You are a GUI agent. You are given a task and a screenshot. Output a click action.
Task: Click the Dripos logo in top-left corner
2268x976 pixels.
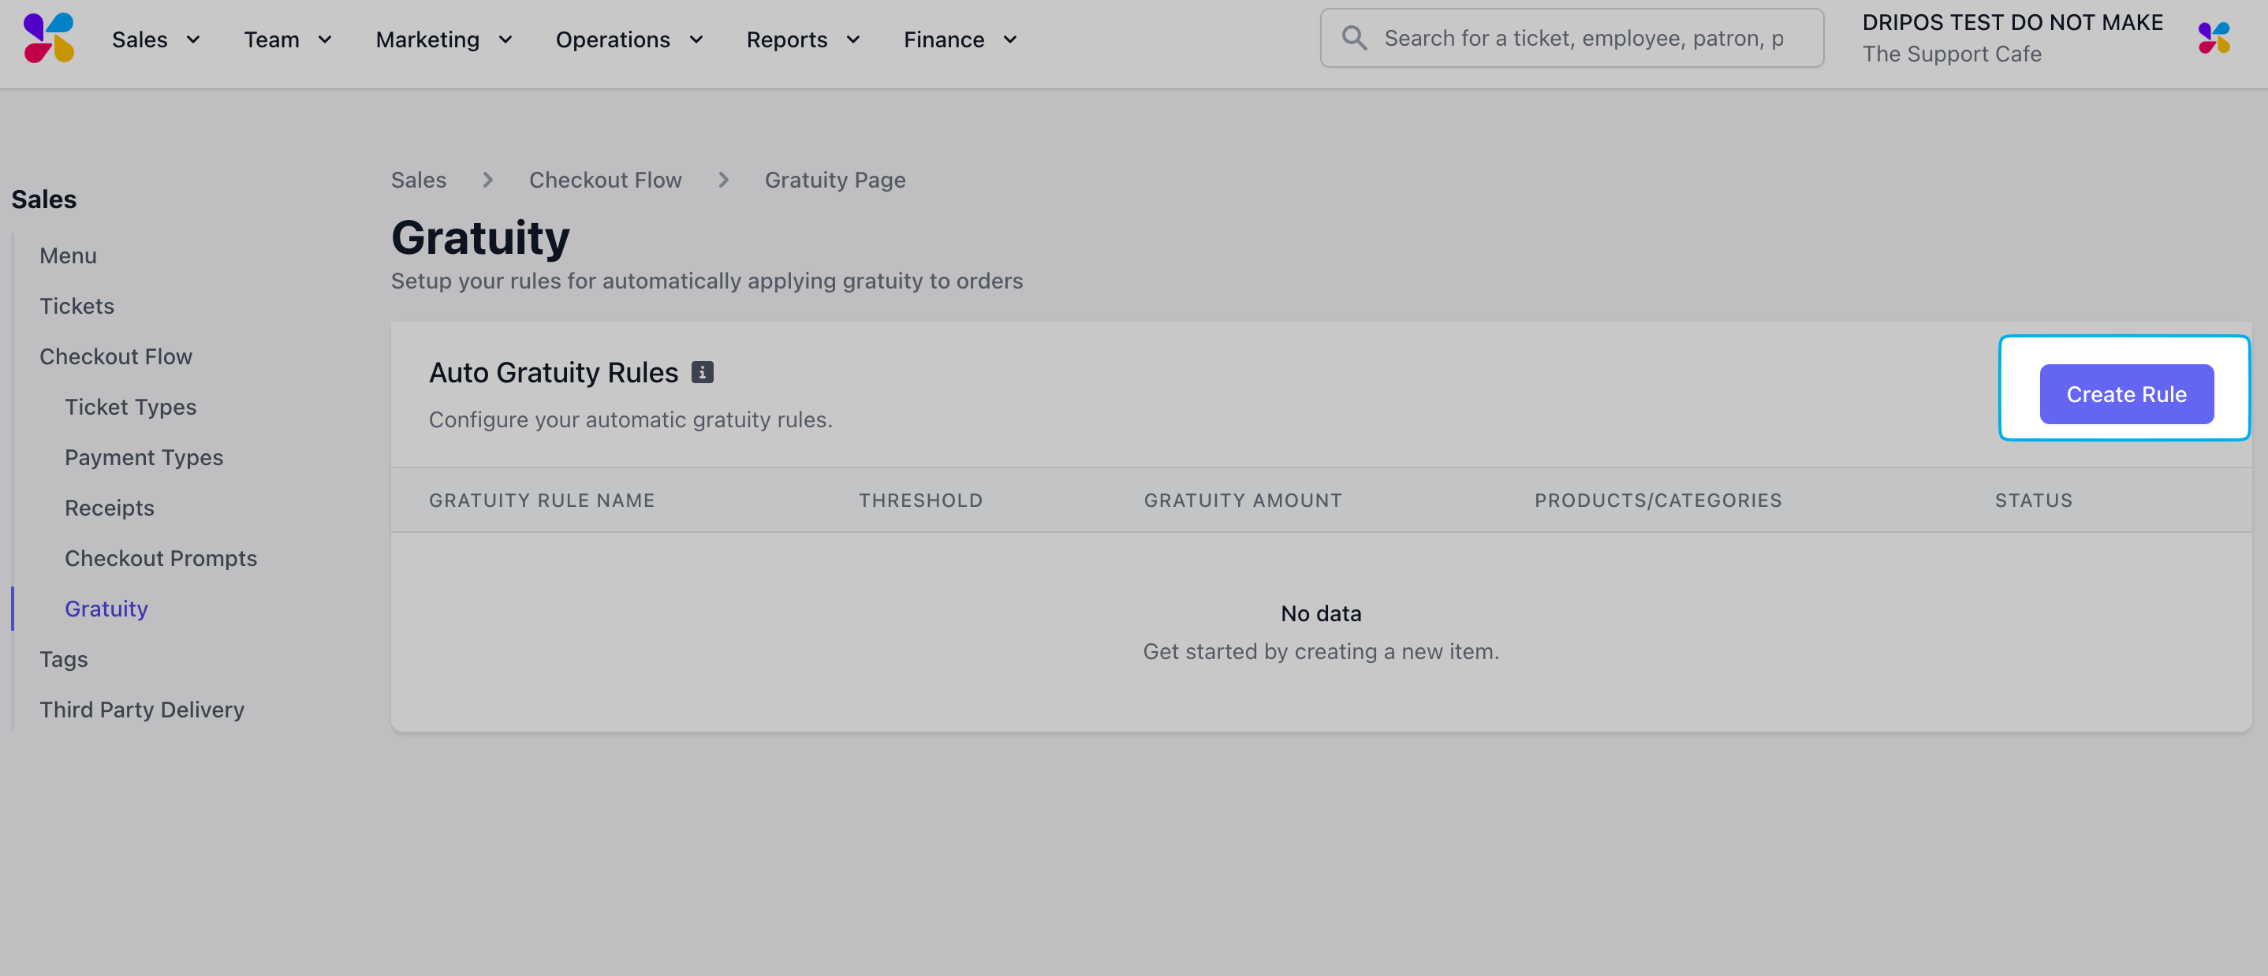pos(48,39)
